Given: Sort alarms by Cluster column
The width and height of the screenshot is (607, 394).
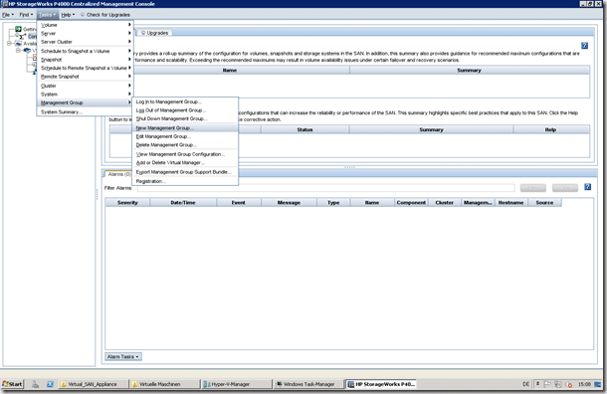Looking at the screenshot, I should (x=445, y=202).
